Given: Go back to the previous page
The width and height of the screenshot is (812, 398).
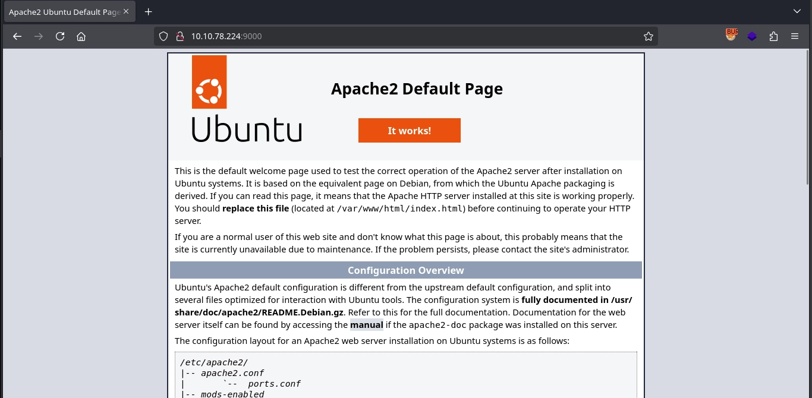Looking at the screenshot, I should (x=17, y=36).
